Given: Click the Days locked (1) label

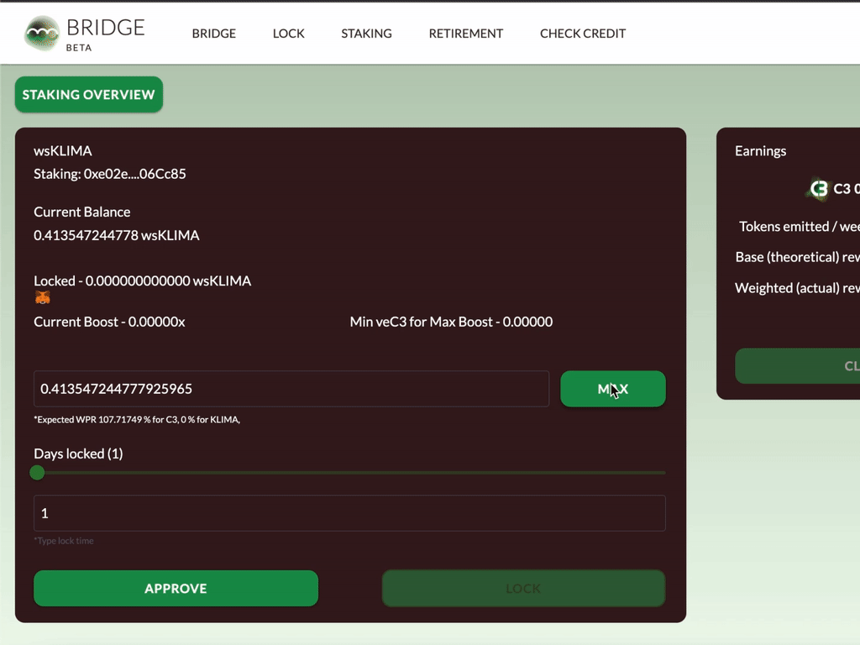Looking at the screenshot, I should [78, 454].
